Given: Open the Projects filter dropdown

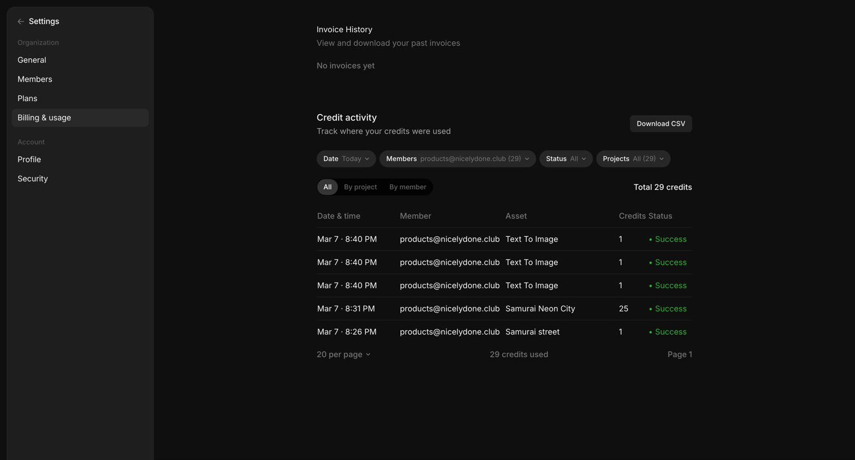Looking at the screenshot, I should coord(633,159).
